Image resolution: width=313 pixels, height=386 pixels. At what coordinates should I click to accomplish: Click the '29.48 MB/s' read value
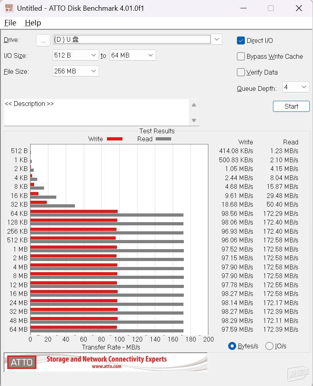pyautogui.click(x=282, y=196)
